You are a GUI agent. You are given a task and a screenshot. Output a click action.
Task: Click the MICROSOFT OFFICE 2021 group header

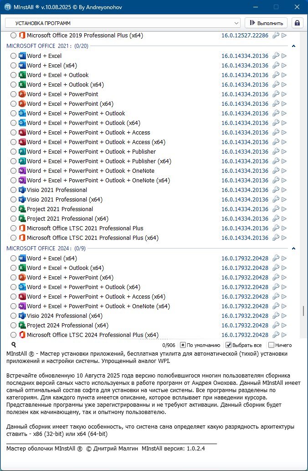point(47,46)
